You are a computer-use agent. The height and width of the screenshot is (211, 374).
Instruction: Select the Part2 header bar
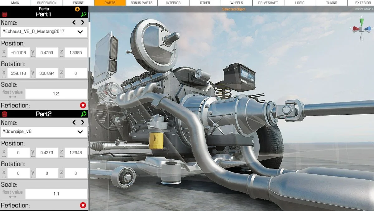(44, 114)
